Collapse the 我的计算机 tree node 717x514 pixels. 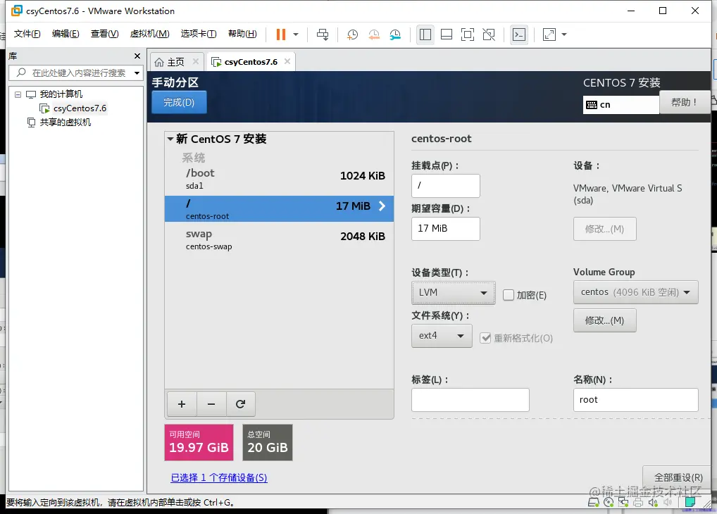18,94
